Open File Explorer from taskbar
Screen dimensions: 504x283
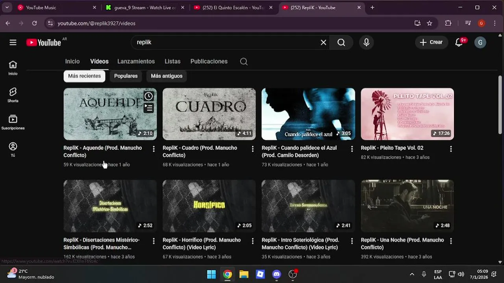[244, 274]
